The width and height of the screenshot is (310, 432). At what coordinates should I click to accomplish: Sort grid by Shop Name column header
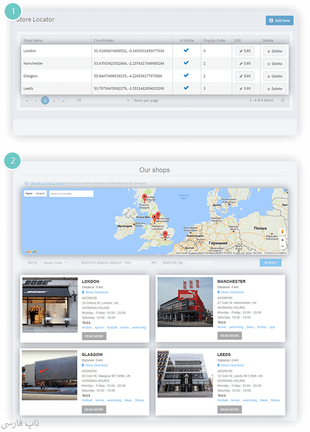32,40
